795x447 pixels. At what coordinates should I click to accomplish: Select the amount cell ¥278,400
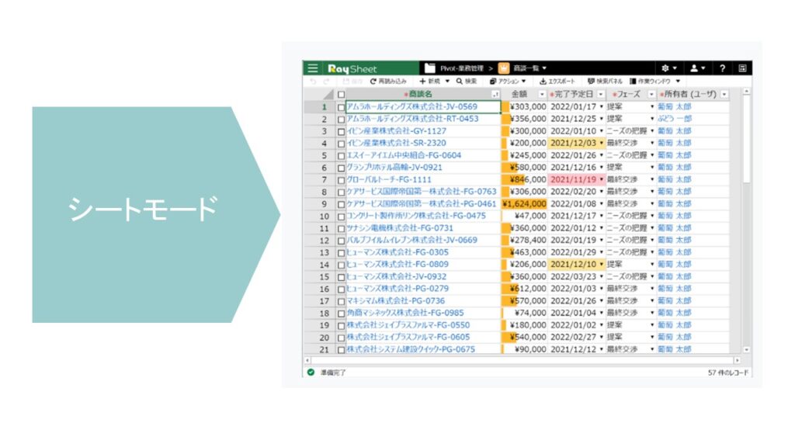[x=524, y=241]
